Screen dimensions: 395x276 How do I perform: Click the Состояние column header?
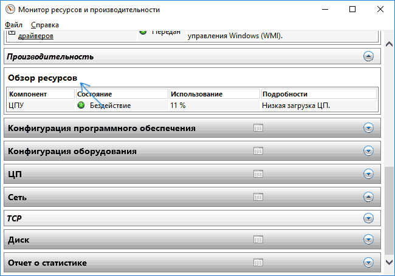click(122, 94)
